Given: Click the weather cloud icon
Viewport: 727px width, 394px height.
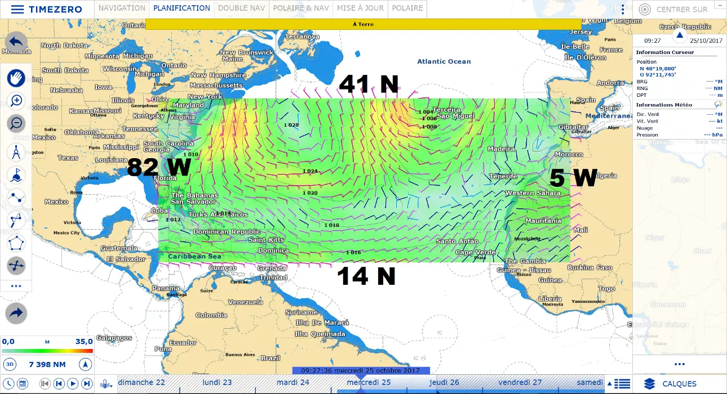Looking at the screenshot, I should point(718,105).
